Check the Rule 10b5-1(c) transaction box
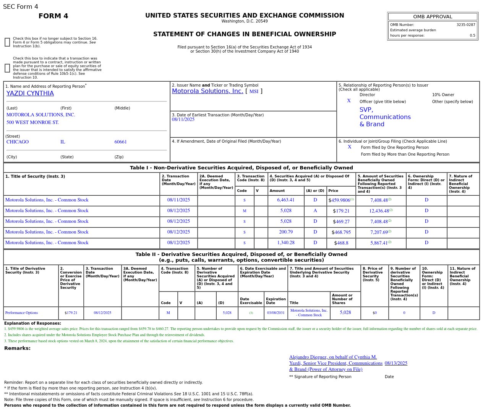Screen dimensions: 483x417 click(x=7, y=68)
